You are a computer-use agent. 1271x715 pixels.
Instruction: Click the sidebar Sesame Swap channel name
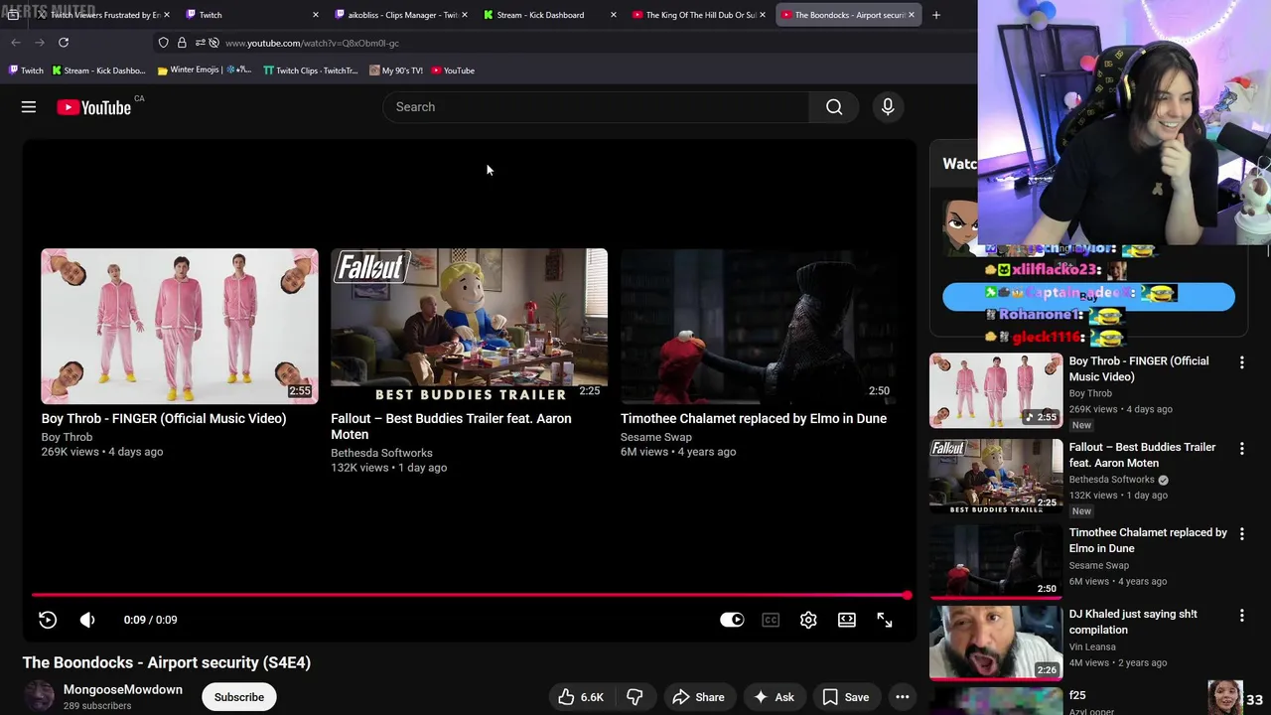click(x=1099, y=565)
